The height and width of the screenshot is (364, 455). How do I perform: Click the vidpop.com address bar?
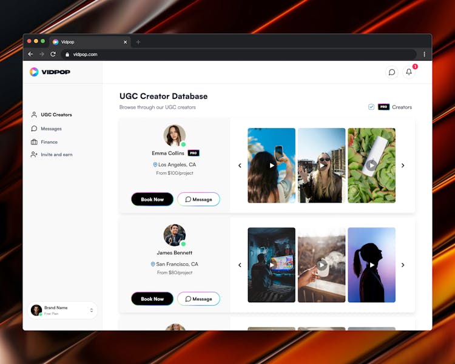(237, 54)
